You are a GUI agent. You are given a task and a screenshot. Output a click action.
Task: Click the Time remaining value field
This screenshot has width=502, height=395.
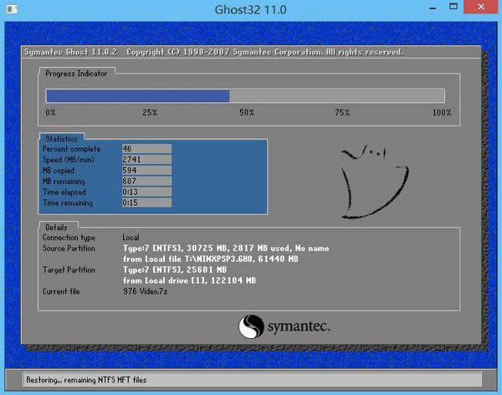click(x=146, y=203)
